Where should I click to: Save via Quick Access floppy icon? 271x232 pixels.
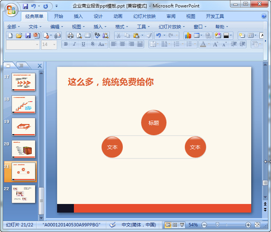coord(25,7)
